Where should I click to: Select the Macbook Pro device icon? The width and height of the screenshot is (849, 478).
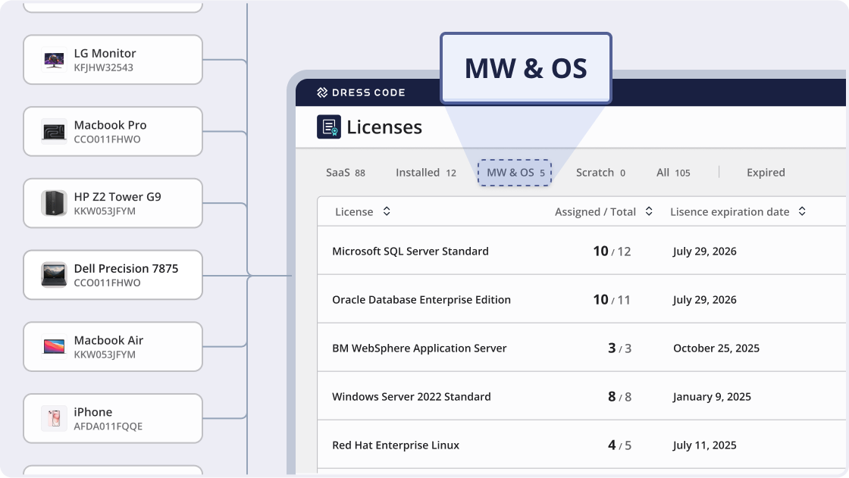(52, 130)
